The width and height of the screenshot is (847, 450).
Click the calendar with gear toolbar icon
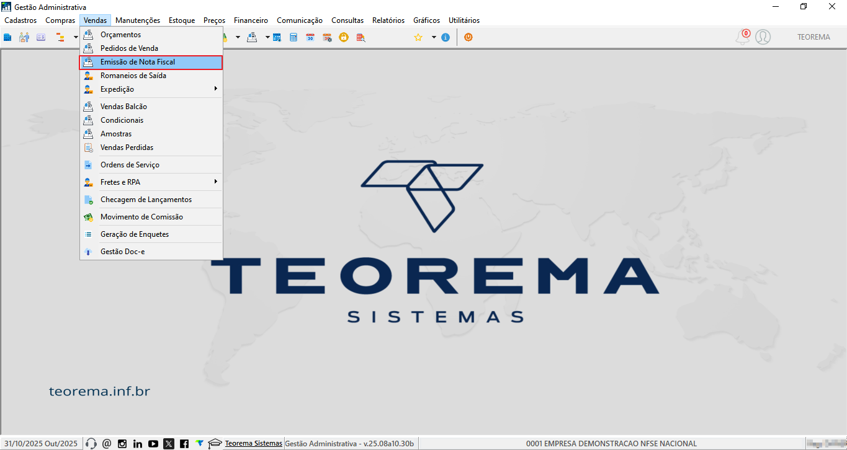(x=327, y=37)
